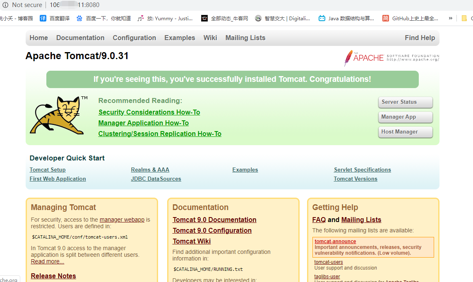
Task: Click Find Help in the nav bar
Action: tap(420, 38)
